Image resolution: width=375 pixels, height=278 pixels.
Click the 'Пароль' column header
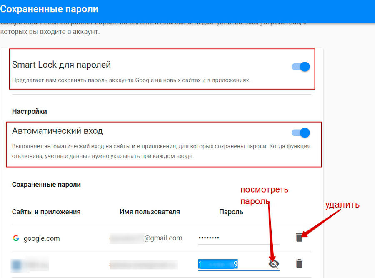click(x=230, y=212)
